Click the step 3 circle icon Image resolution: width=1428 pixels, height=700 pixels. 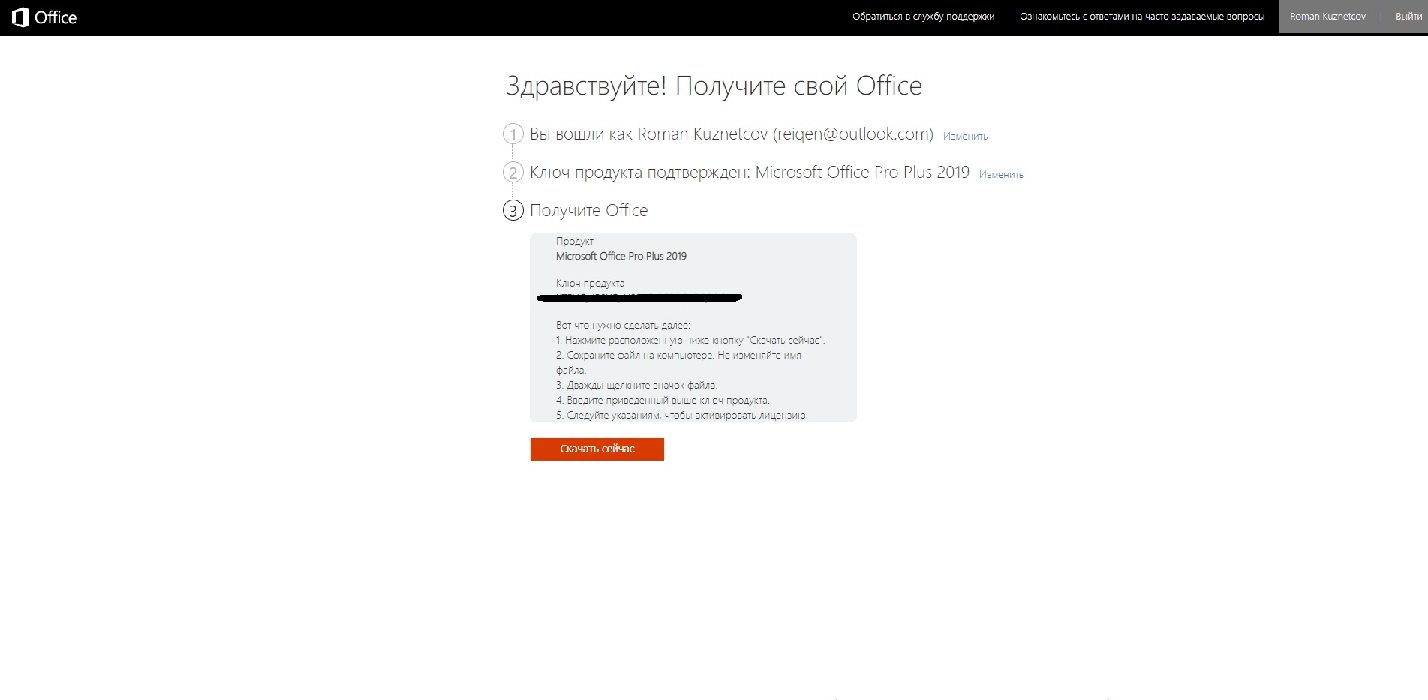[513, 210]
